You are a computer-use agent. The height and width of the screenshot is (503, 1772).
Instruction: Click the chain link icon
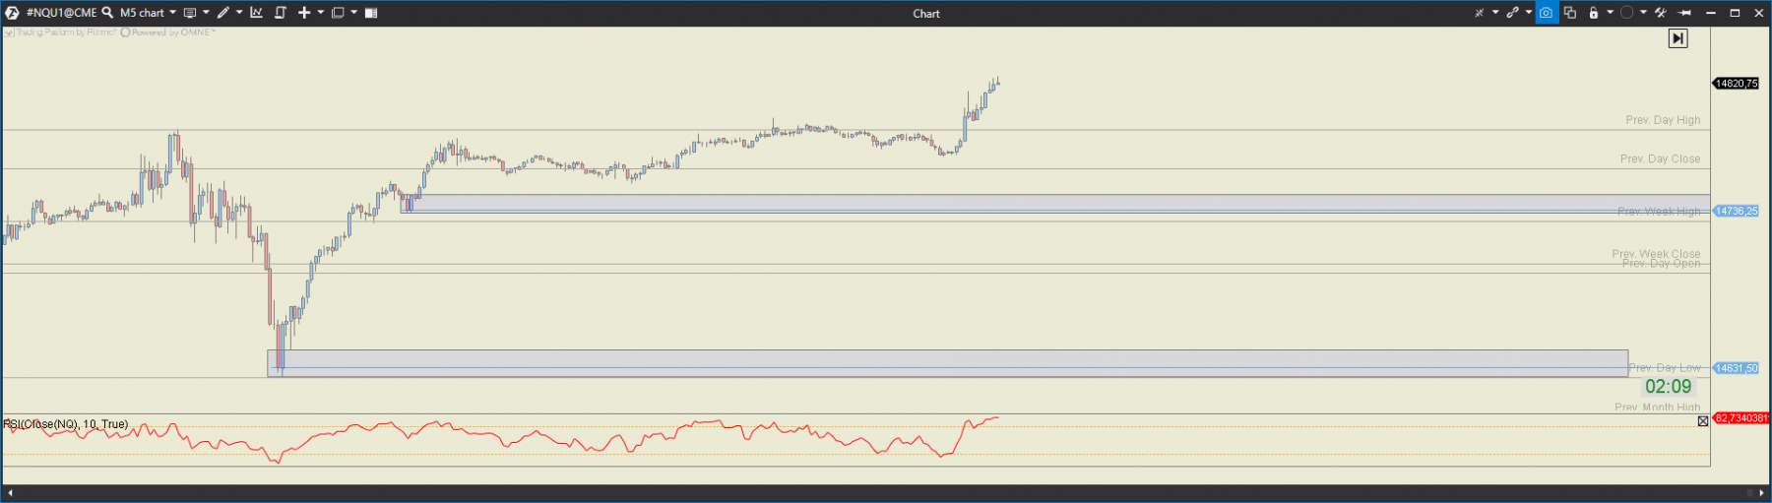click(1512, 13)
